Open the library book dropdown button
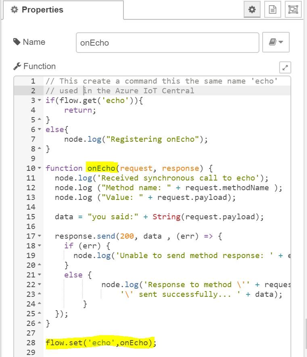The height and width of the screenshot is (357, 307). point(276,42)
